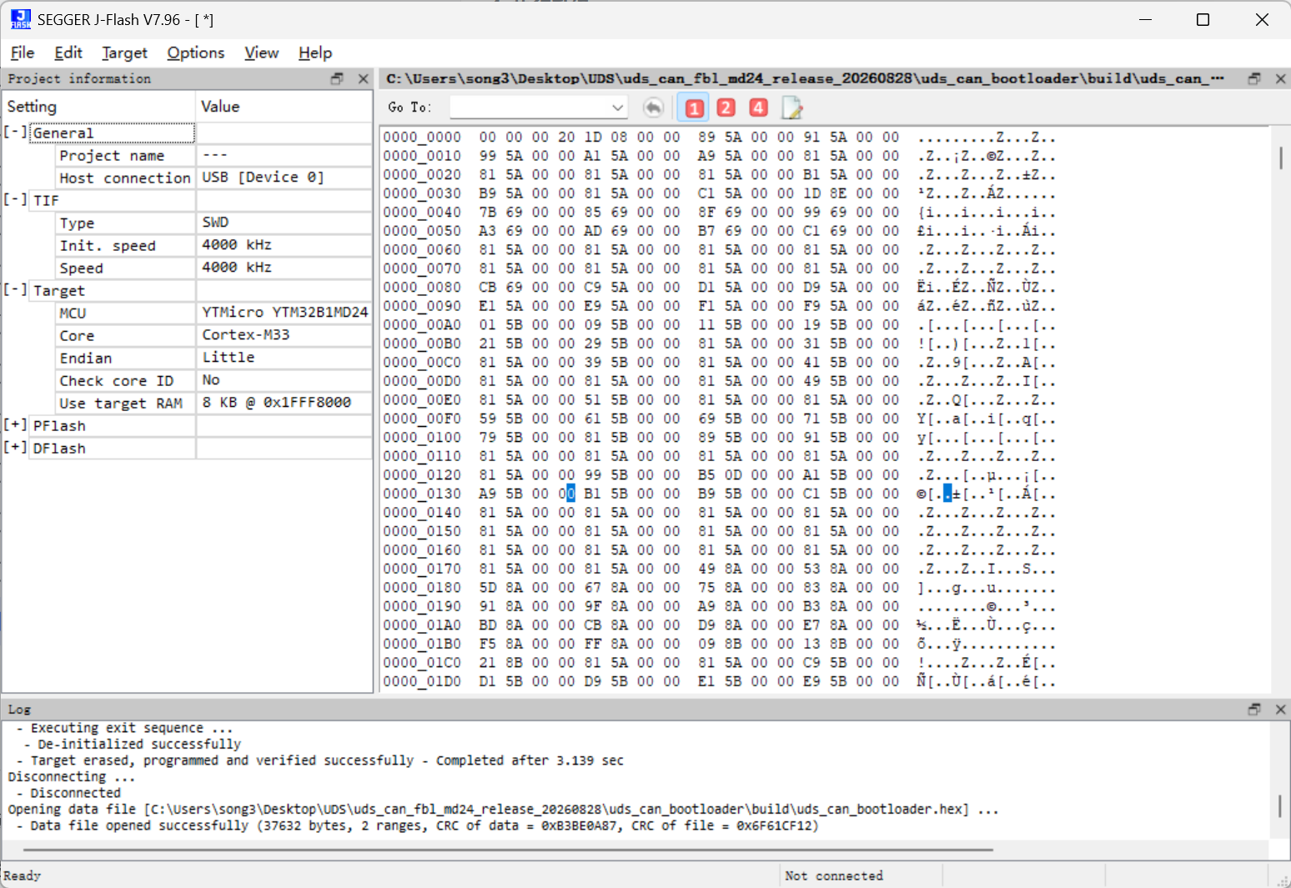This screenshot has width=1291, height=888.
Task: Click the 'Not connected' status bar entry
Action: 833,875
